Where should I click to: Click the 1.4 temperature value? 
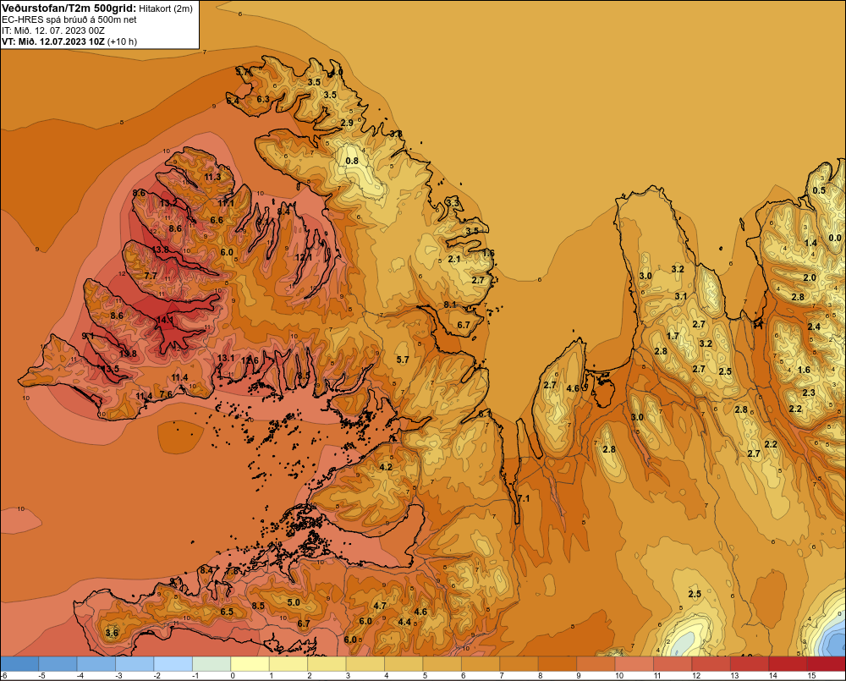(810, 243)
